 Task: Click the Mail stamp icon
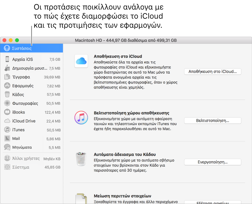7,138
